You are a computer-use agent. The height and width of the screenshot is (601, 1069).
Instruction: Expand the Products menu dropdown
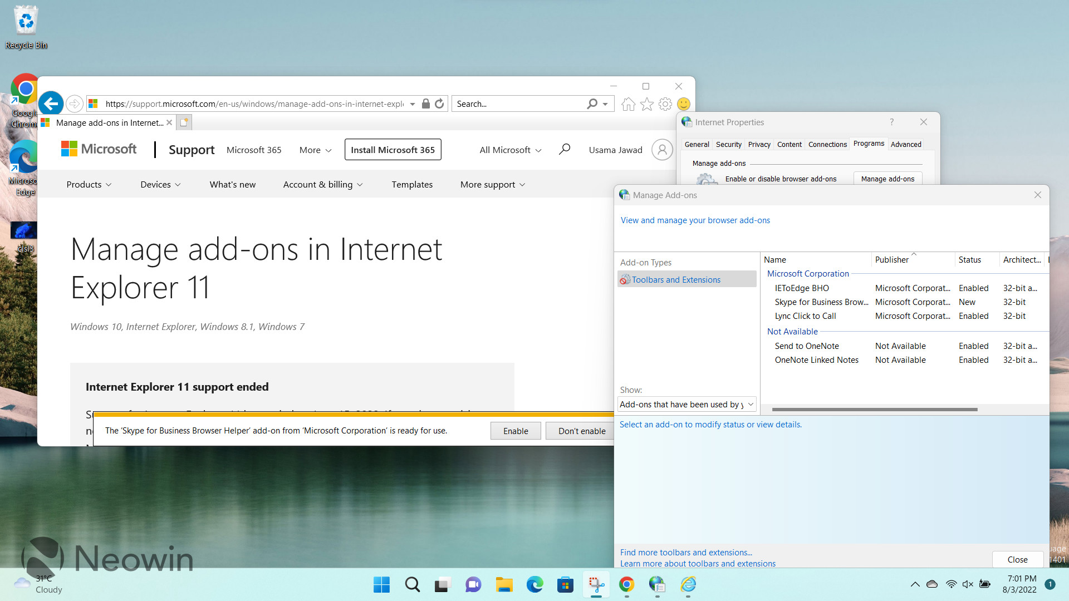(x=89, y=184)
